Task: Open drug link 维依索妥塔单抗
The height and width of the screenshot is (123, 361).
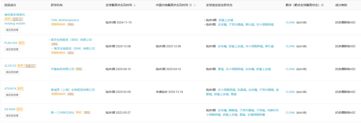Action: [x=15, y=15]
